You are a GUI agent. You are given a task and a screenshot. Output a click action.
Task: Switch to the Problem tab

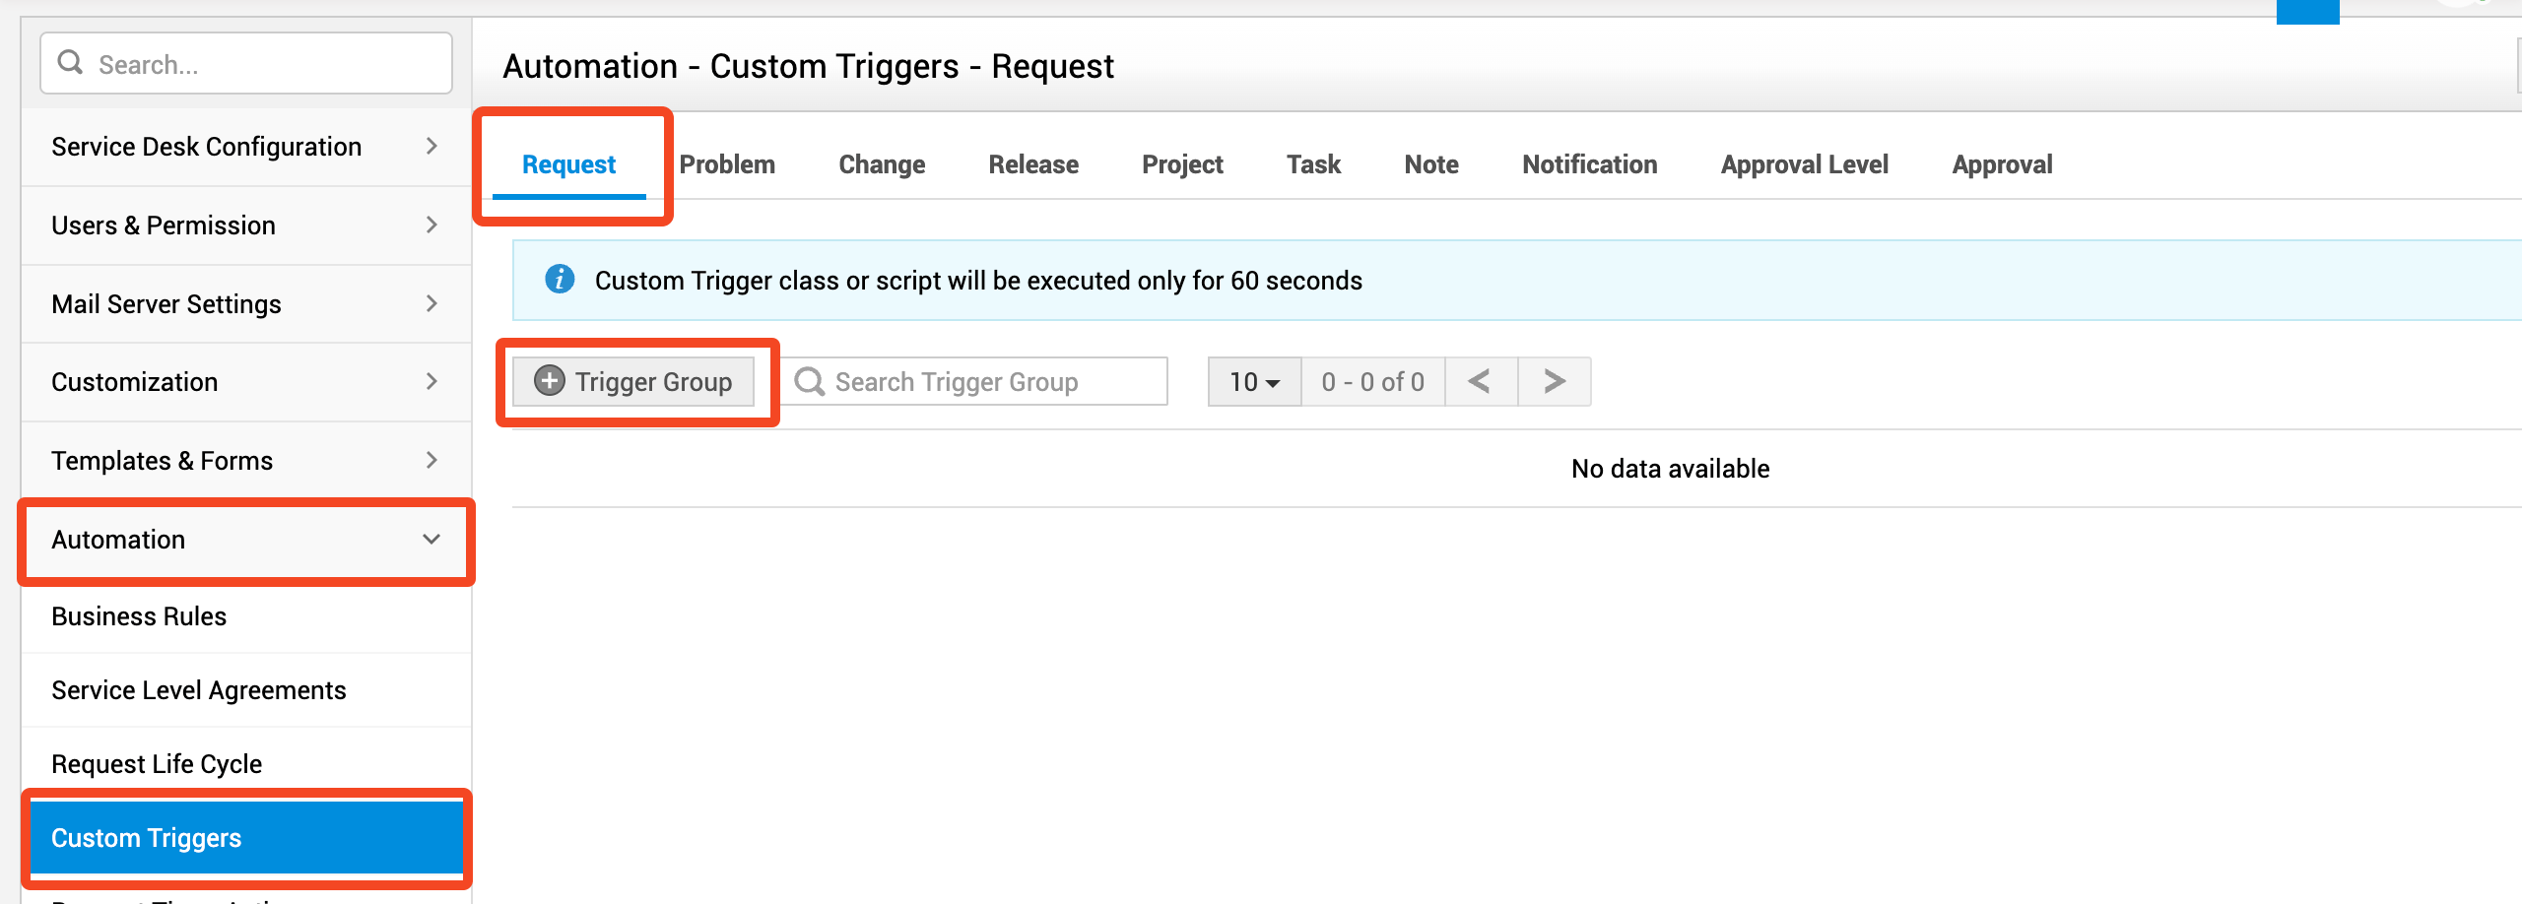pyautogui.click(x=727, y=164)
